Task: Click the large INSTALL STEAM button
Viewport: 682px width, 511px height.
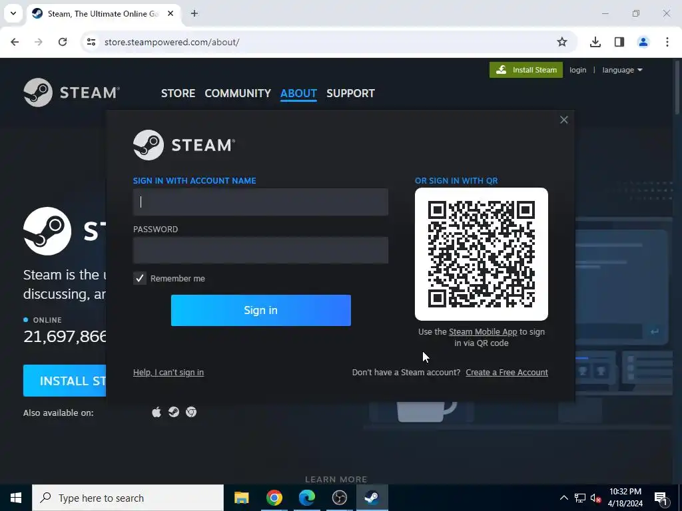Action: point(65,381)
